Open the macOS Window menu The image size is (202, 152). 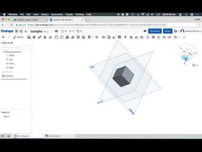80,14
